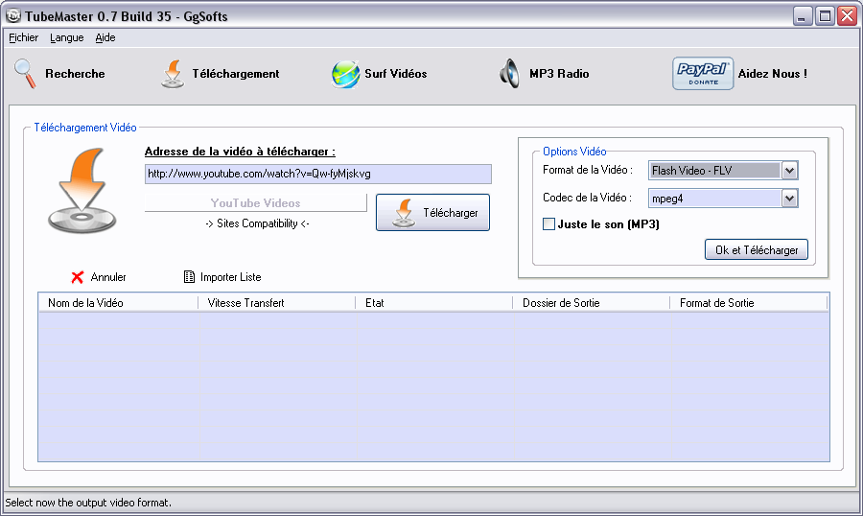The image size is (863, 516).
Task: Close the TubeMaster window
Action: pyautogui.click(x=847, y=16)
